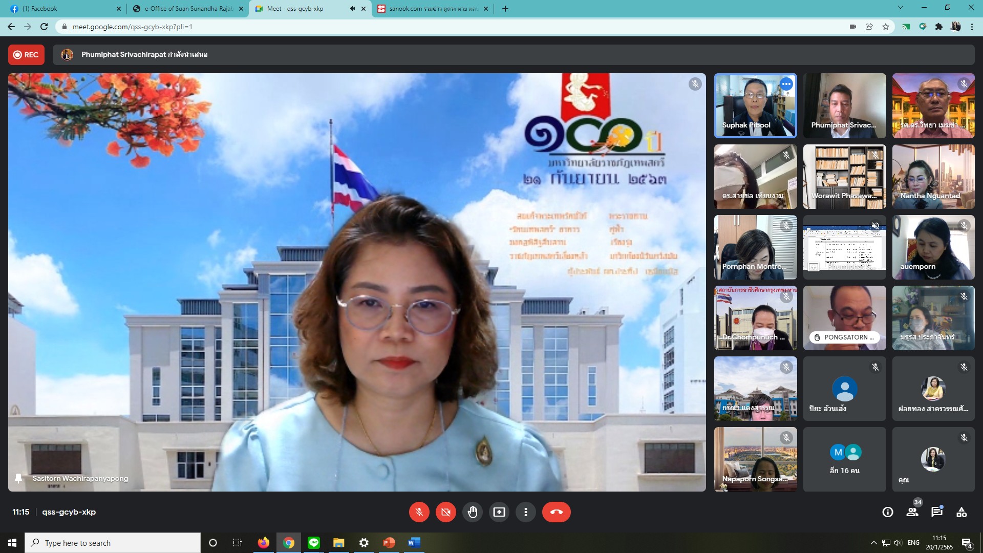This screenshot has width=983, height=553.
Task: Toggle microphone mute button
Action: pyautogui.click(x=419, y=512)
